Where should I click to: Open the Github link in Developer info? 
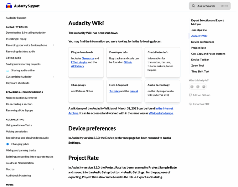pos(128,62)
